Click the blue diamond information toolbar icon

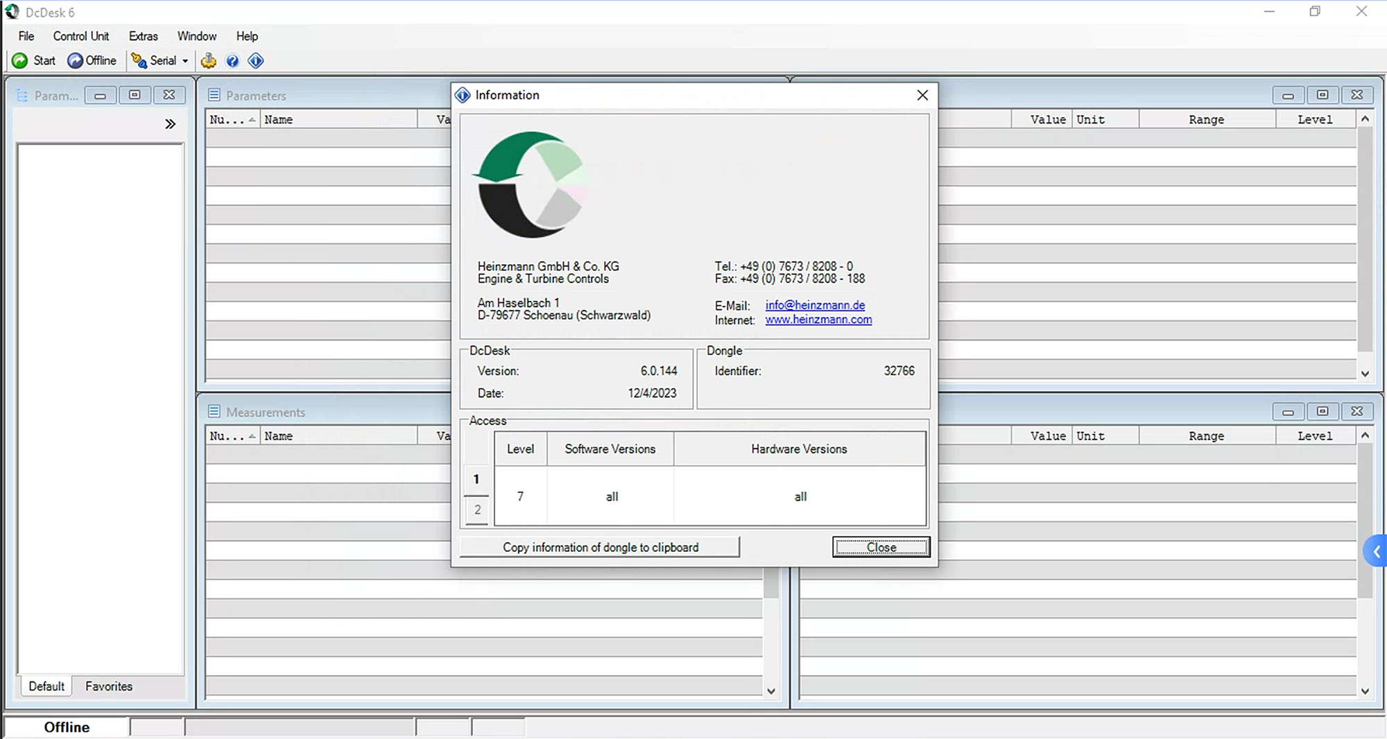pos(256,61)
